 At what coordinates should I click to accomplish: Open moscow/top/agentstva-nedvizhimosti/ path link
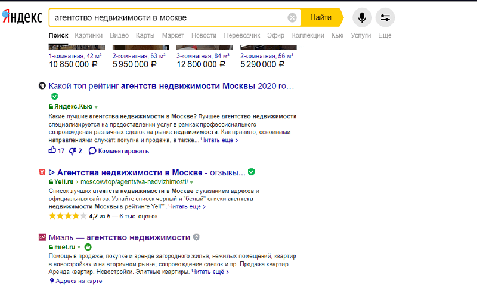[x=134, y=182]
